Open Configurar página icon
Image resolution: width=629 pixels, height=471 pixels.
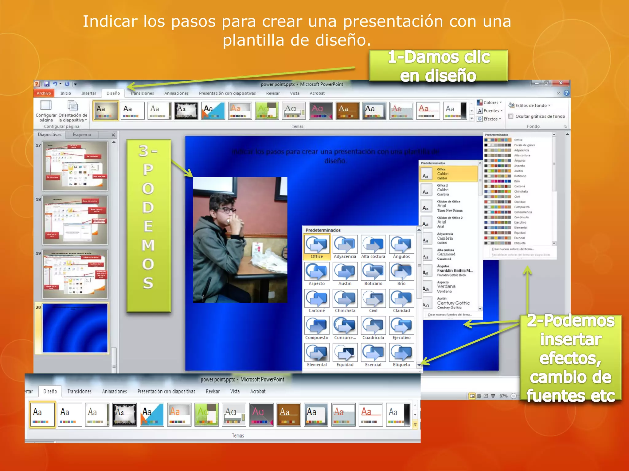point(46,111)
